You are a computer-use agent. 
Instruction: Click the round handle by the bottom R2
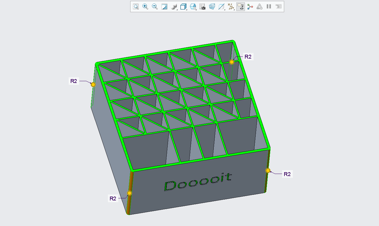[x=129, y=193]
